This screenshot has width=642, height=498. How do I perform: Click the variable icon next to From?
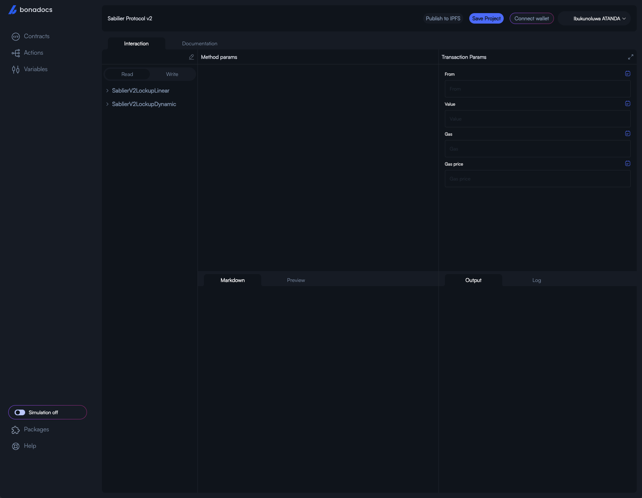click(628, 74)
